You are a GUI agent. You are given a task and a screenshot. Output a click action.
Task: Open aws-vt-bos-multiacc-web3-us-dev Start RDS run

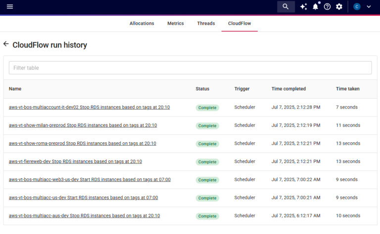tap(90, 180)
